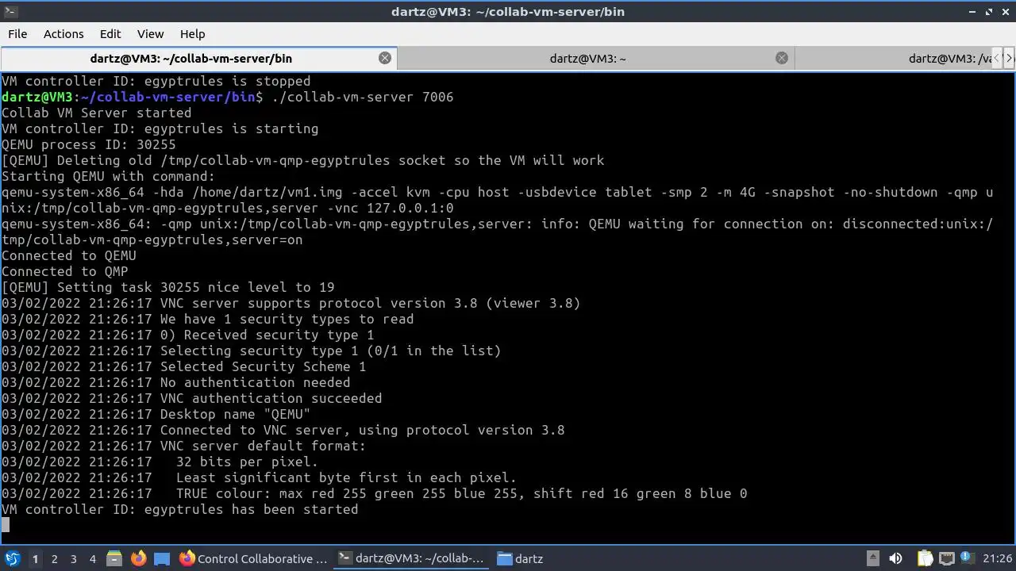Viewport: 1016px width, 571px height.
Task: Open the Lubuntu start menu
Action: tap(12, 559)
